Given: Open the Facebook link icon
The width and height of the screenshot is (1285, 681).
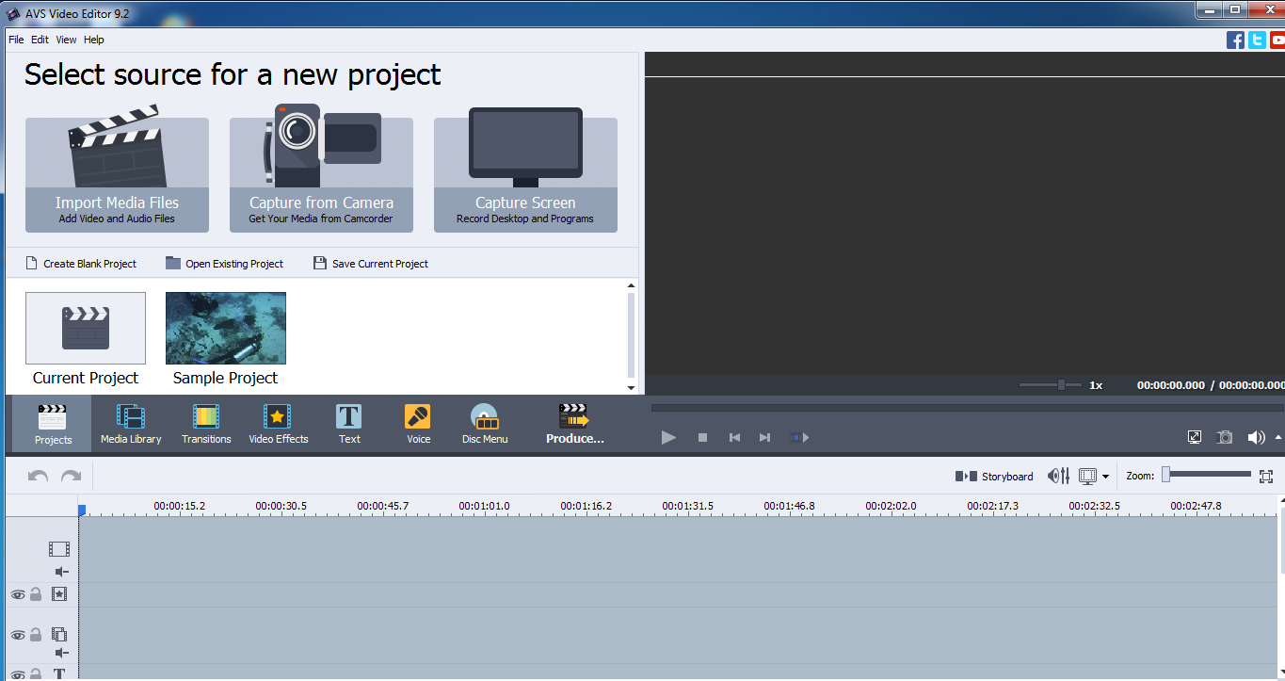Looking at the screenshot, I should (x=1235, y=40).
